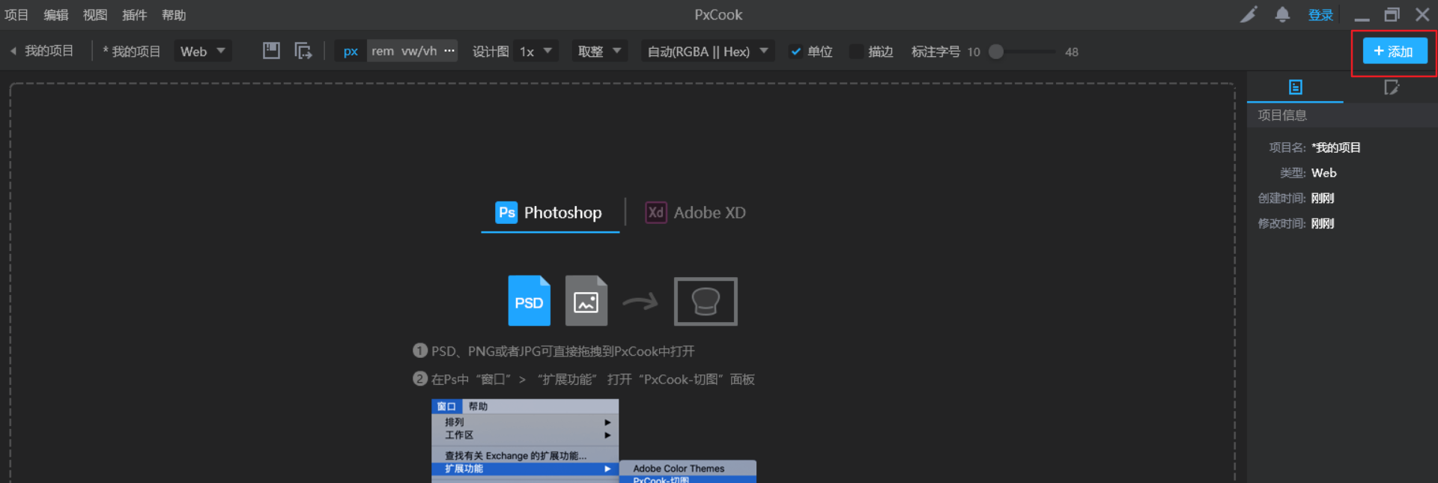Open the 编辑 menu
Viewport: 1438px width, 483px height.
click(x=55, y=15)
